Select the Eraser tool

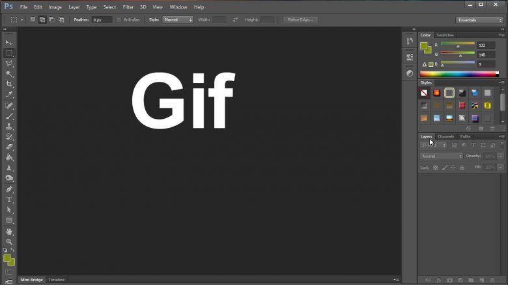[9, 147]
